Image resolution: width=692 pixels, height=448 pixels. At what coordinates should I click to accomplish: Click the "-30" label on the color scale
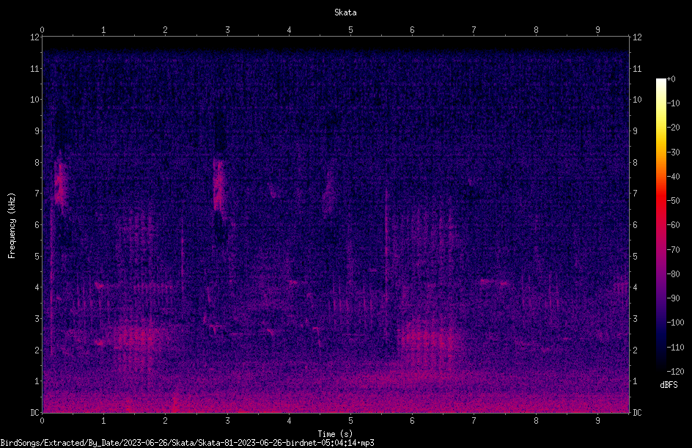(674, 153)
